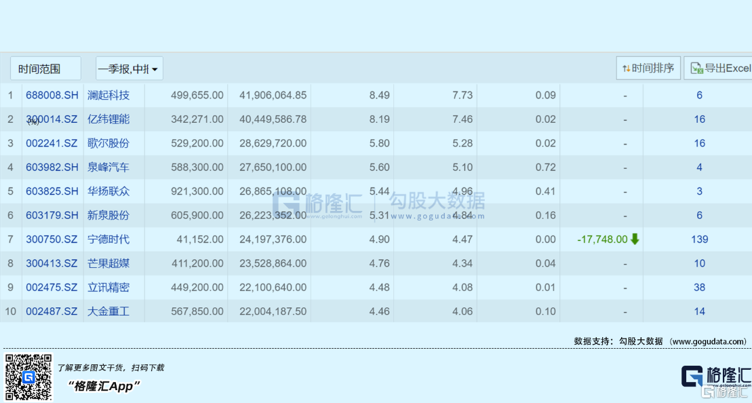
Task: Open stock code 300413.SZ link
Action: click(52, 263)
